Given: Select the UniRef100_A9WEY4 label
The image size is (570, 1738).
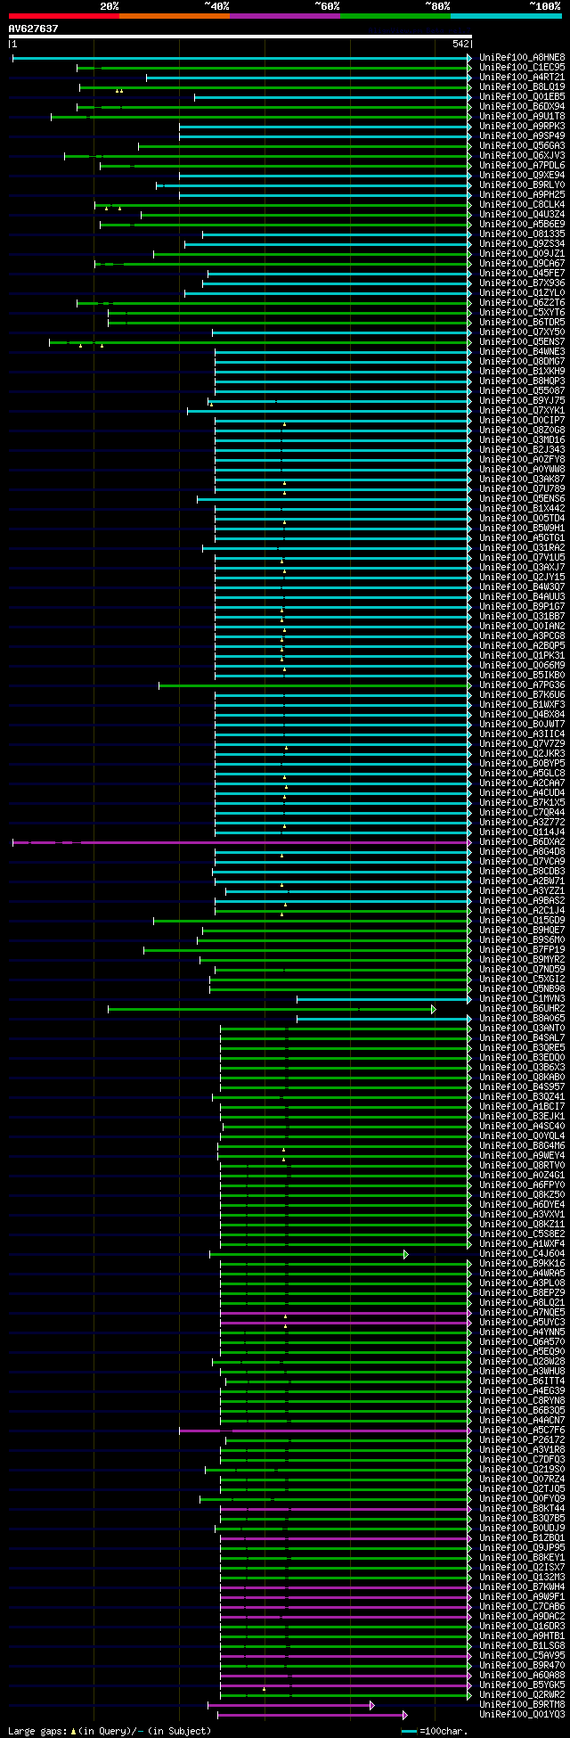Looking at the screenshot, I should [x=522, y=1155].
